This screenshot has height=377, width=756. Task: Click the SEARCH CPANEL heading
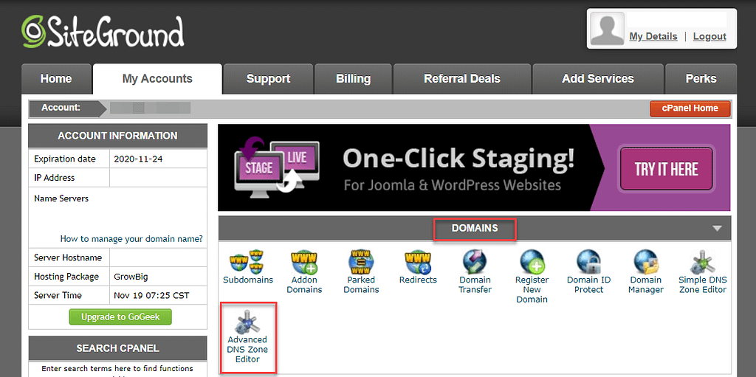coord(117,348)
